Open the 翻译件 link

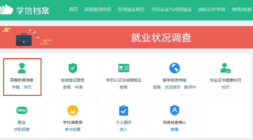coord(190,87)
